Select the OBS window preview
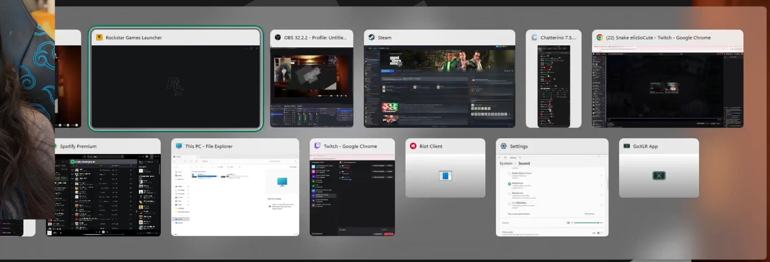The image size is (770, 262). pyautogui.click(x=312, y=86)
